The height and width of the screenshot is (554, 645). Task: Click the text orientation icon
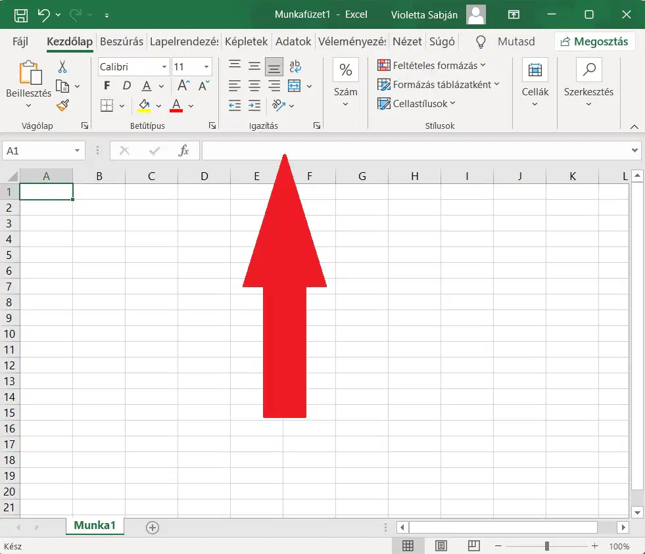click(x=279, y=106)
